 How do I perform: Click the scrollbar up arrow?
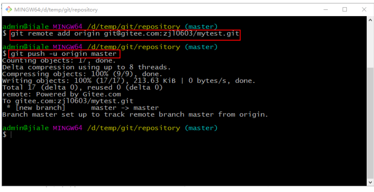tap(370, 20)
